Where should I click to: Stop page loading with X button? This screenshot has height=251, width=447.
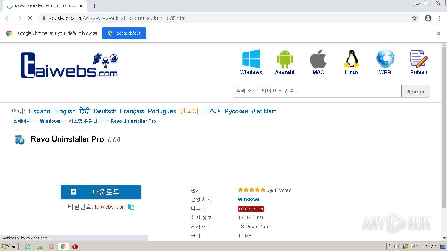point(30,18)
